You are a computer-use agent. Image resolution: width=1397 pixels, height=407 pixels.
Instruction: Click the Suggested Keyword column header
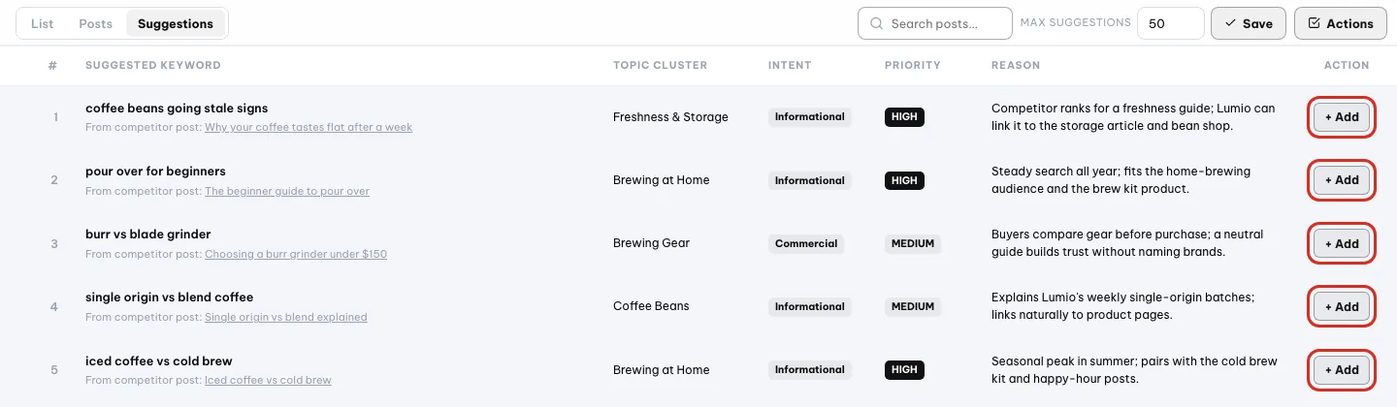tap(153, 66)
